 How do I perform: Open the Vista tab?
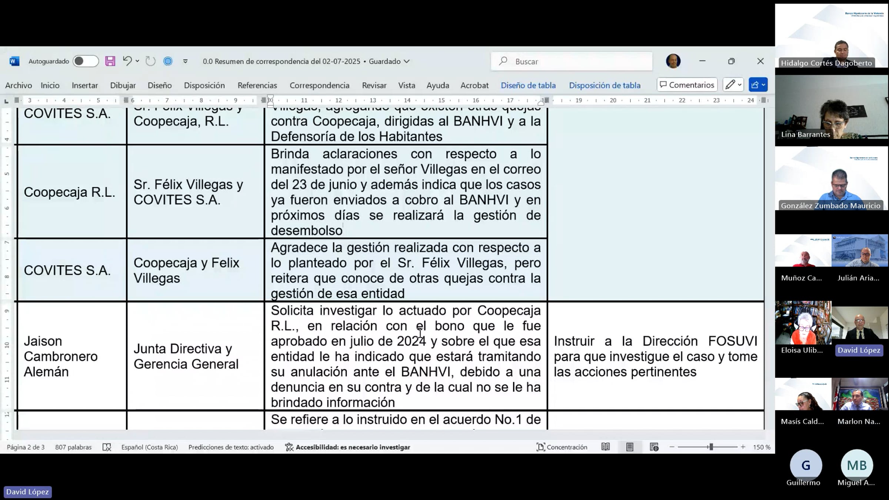[406, 85]
